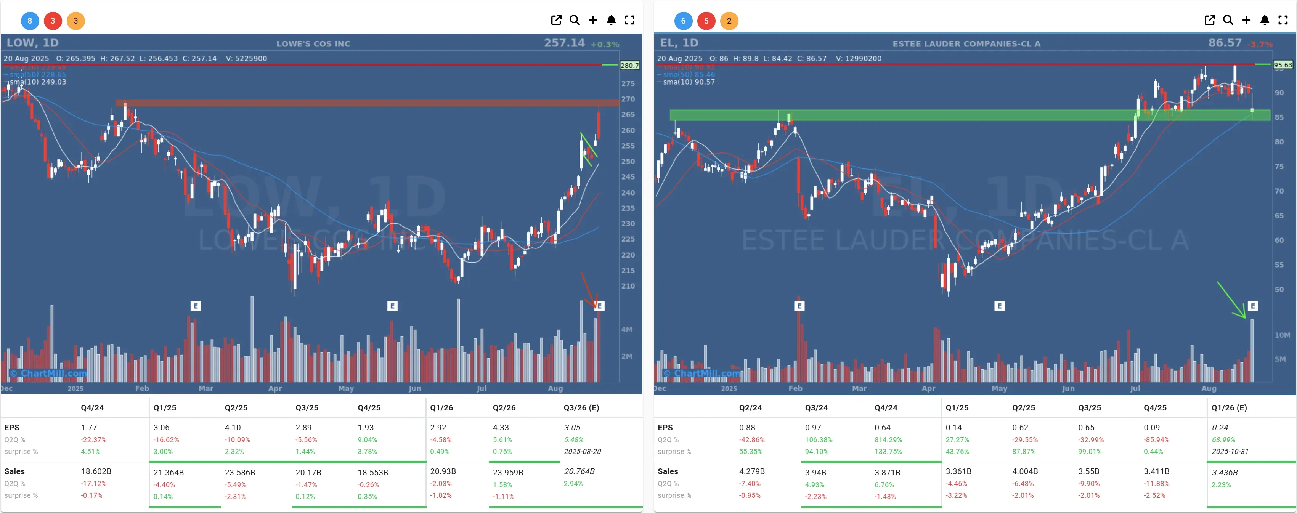Select the May earnings E marker on EL chart

(1000, 306)
